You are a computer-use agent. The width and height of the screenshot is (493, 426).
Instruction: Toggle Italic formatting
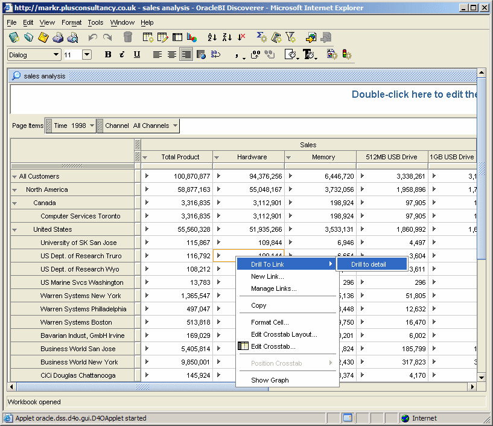(x=122, y=54)
